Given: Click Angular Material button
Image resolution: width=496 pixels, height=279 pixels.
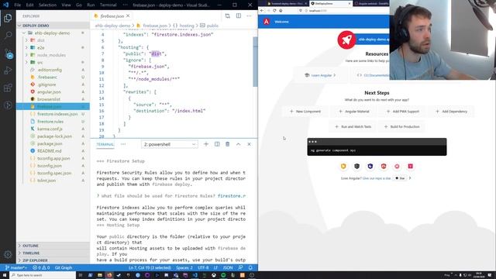Looking at the screenshot, I should [354, 112].
